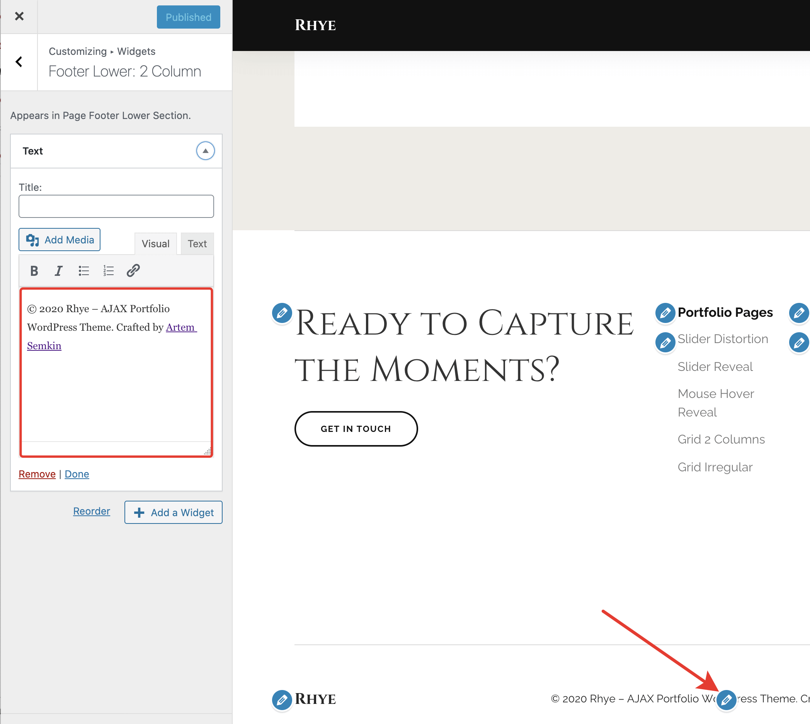Image resolution: width=810 pixels, height=724 pixels.
Task: Collapse the Text widget panel
Action: (205, 151)
